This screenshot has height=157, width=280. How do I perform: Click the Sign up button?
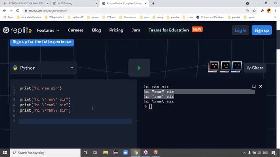pyautogui.click(x=262, y=30)
